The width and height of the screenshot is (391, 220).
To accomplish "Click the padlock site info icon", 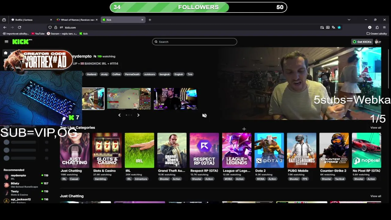I will coord(56,28).
